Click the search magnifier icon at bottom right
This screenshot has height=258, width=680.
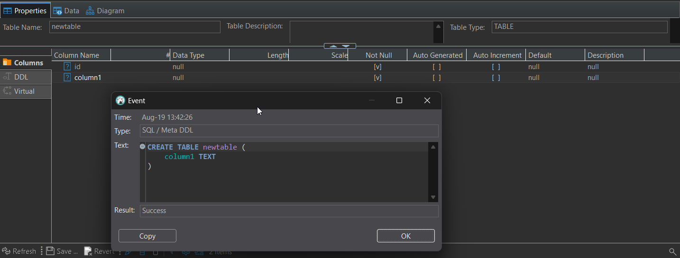click(672, 251)
